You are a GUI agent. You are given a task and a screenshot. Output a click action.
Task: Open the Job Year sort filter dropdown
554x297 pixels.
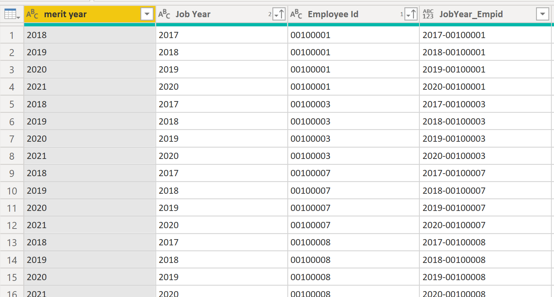279,15
